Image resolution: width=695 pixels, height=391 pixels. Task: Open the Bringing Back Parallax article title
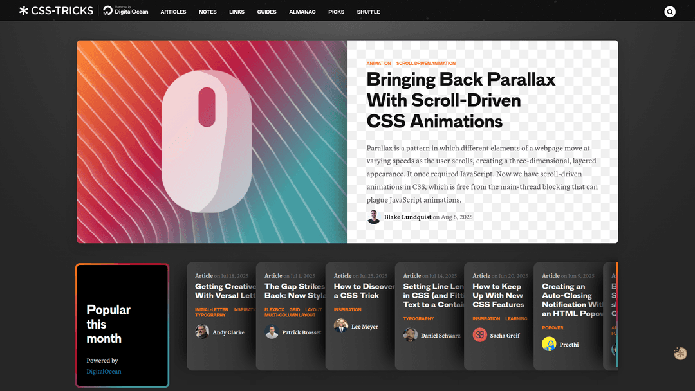click(x=461, y=100)
